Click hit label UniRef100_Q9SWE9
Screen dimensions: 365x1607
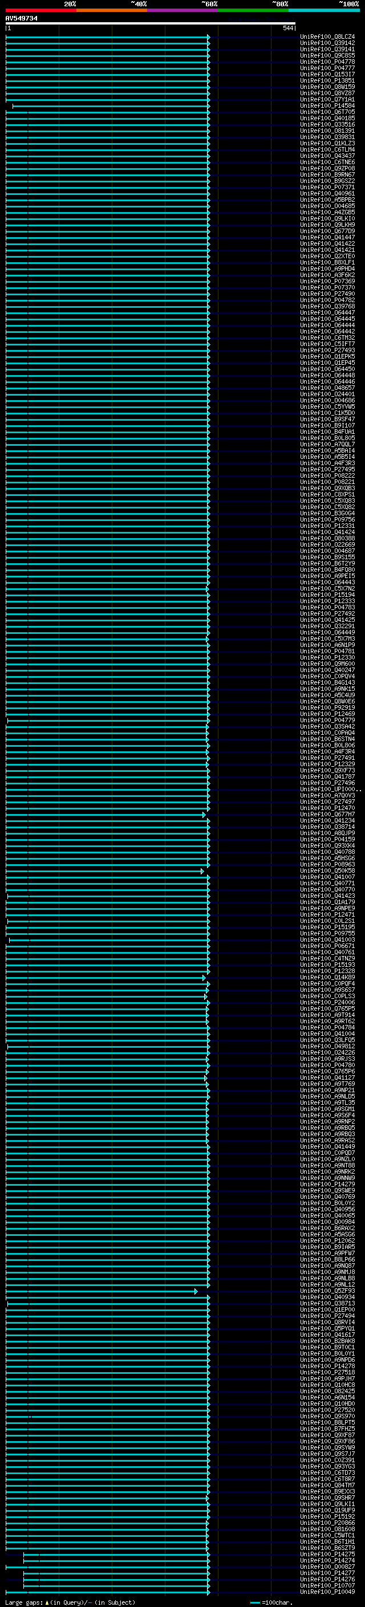coord(327,1190)
